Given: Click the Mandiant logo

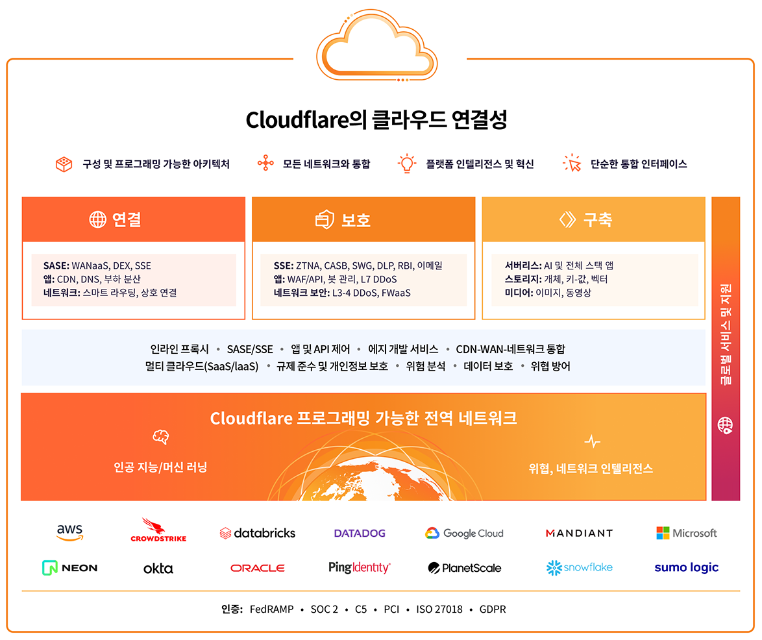Looking at the screenshot, I should click(579, 533).
